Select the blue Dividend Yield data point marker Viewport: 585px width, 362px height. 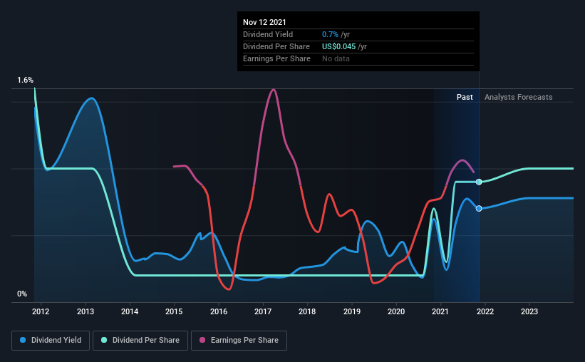pos(479,208)
